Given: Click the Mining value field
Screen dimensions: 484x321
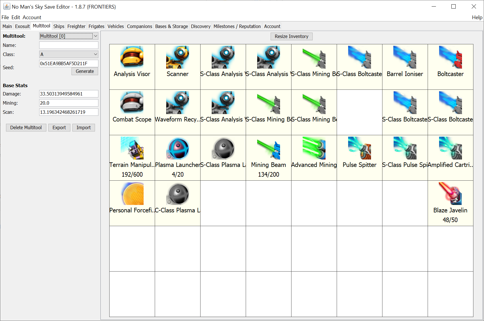Looking at the screenshot, I should [x=69, y=103].
